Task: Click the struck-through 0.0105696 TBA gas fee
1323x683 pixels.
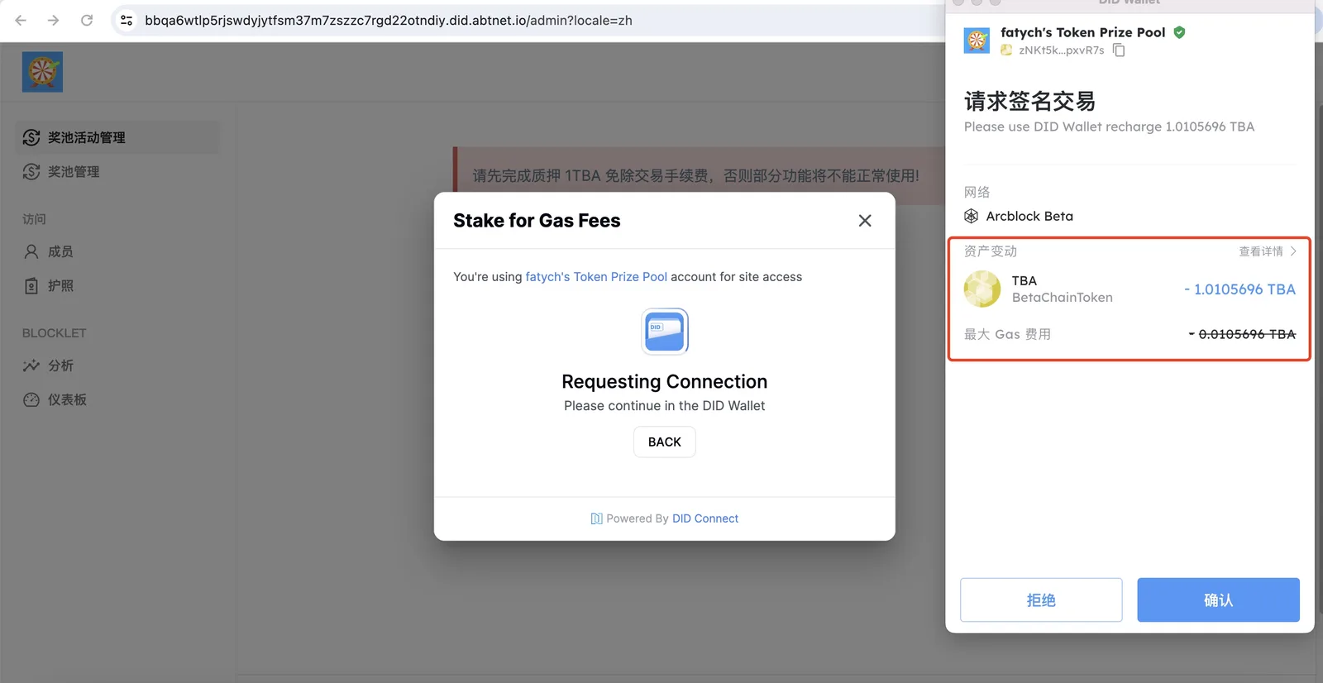Action: pyautogui.click(x=1242, y=334)
